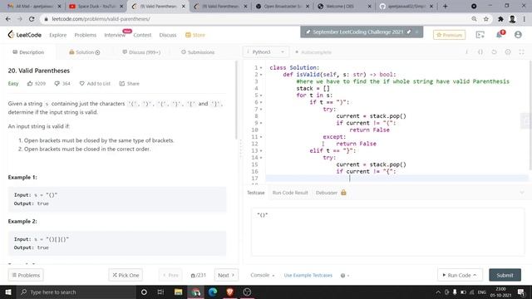Collapse code fold arrow on line 1
Viewport: 532px width, 299px height.
point(261,68)
